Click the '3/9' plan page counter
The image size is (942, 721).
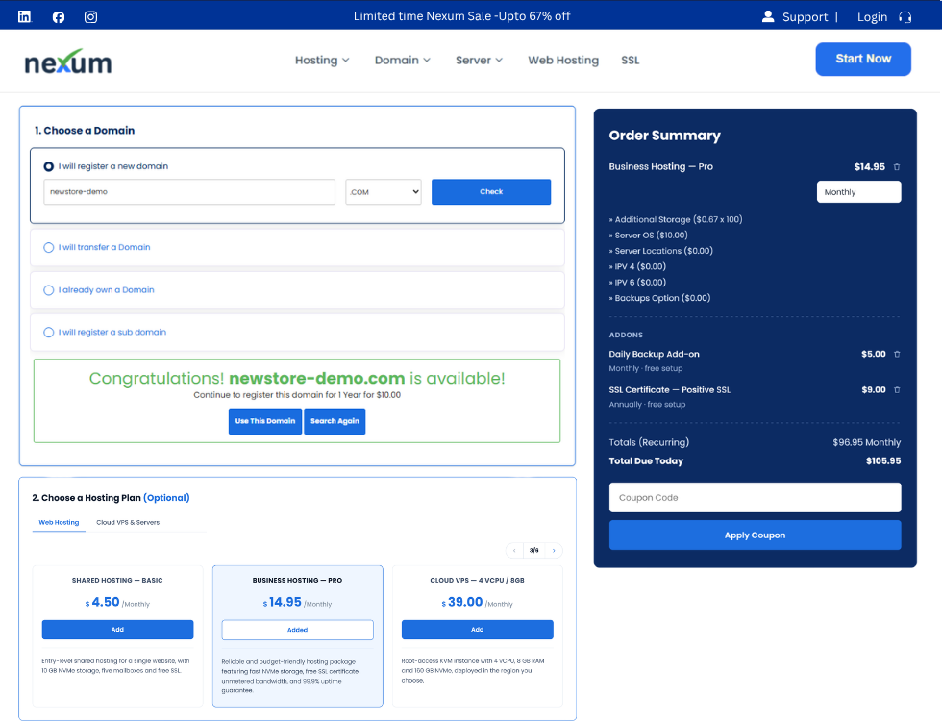pos(534,550)
